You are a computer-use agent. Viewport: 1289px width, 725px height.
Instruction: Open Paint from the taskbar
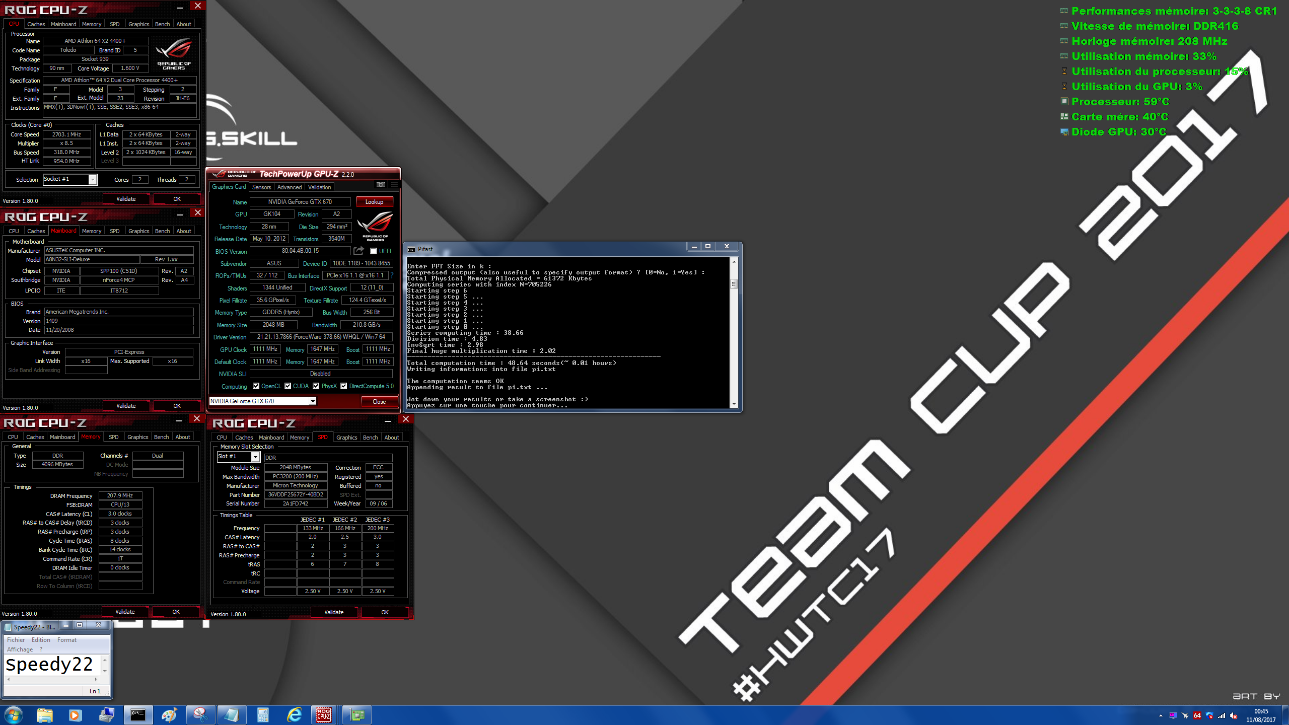tap(169, 715)
